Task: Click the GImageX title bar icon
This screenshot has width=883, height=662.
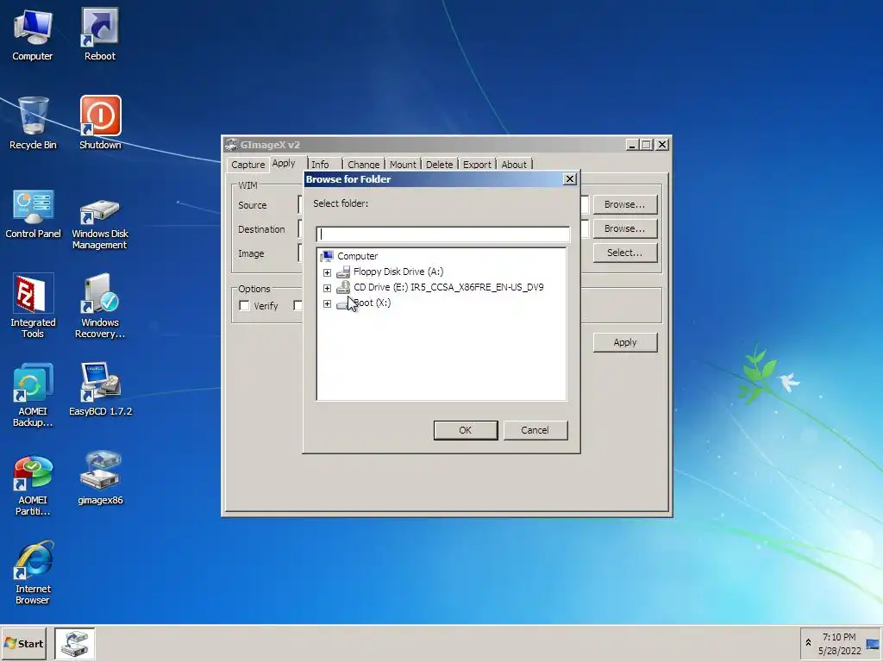Action: tap(231, 145)
